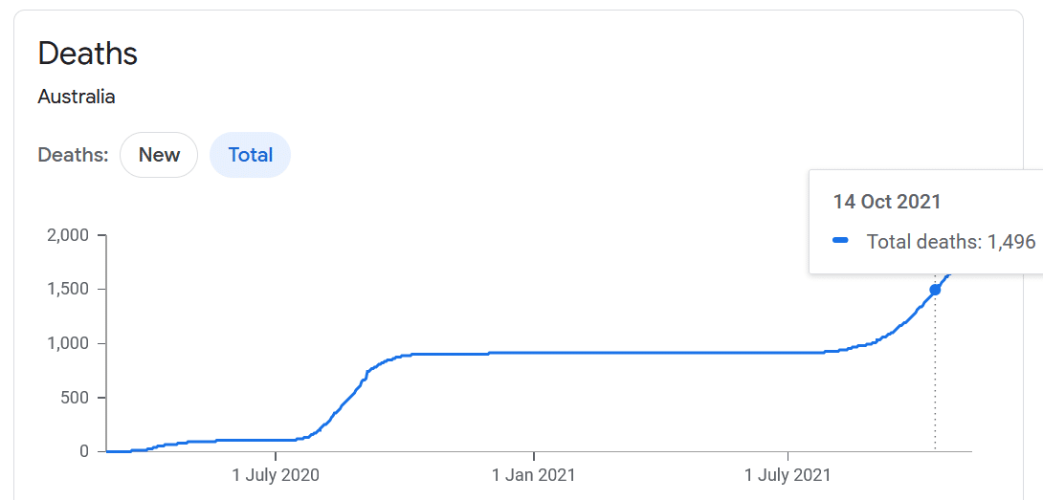The height and width of the screenshot is (500, 1043).
Task: Click the 0 y-axis label
Action: pyautogui.click(x=83, y=451)
